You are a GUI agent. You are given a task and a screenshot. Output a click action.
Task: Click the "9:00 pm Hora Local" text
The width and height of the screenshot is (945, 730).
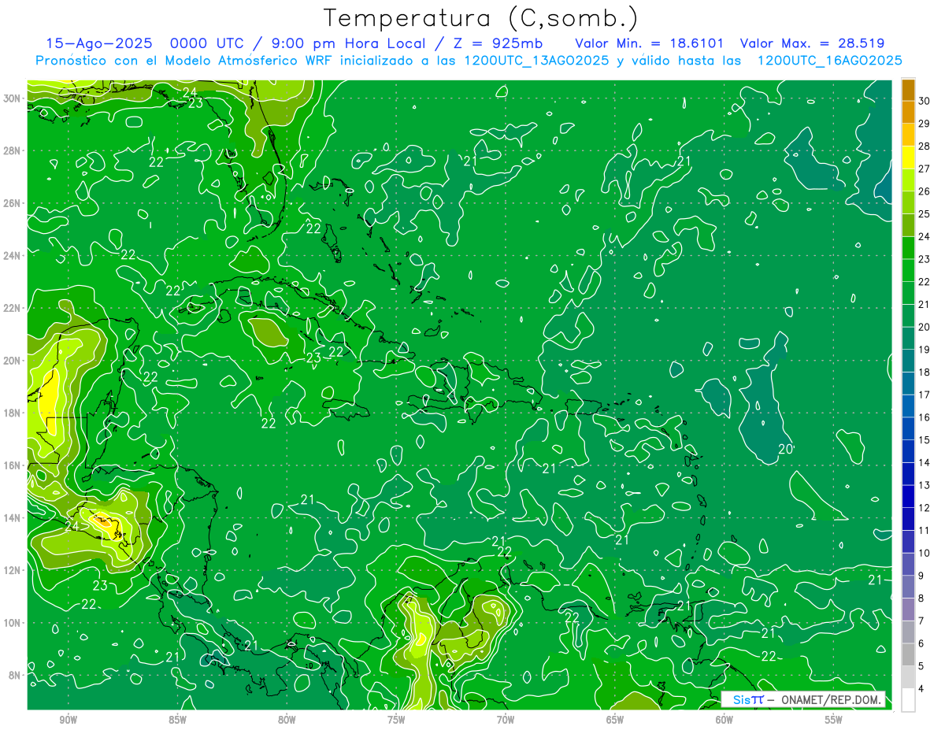pos(349,43)
